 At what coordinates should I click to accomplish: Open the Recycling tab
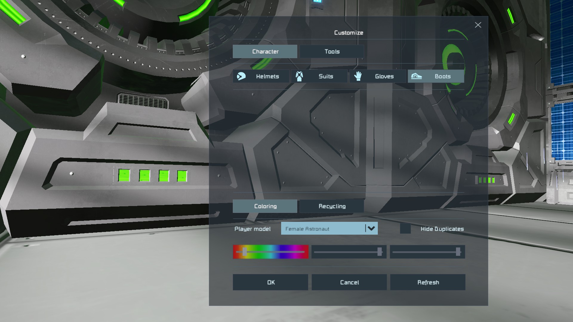click(332, 206)
